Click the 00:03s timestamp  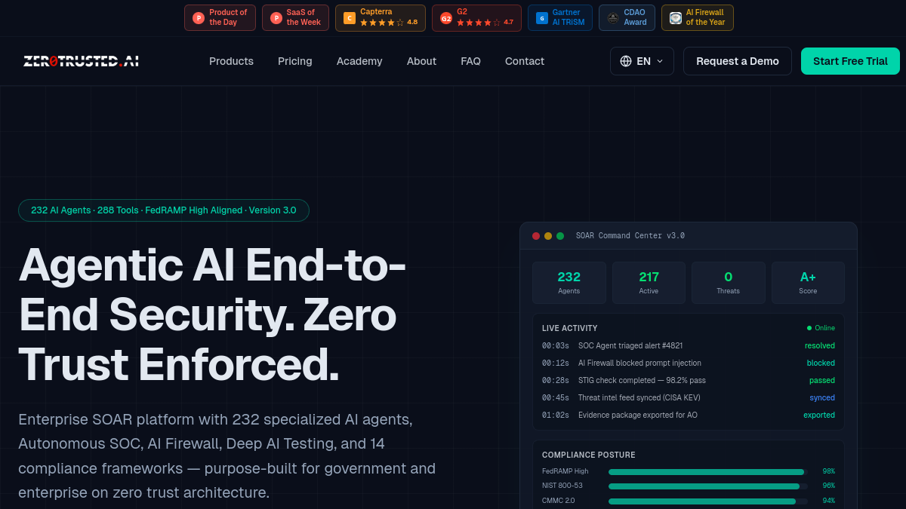click(x=556, y=345)
